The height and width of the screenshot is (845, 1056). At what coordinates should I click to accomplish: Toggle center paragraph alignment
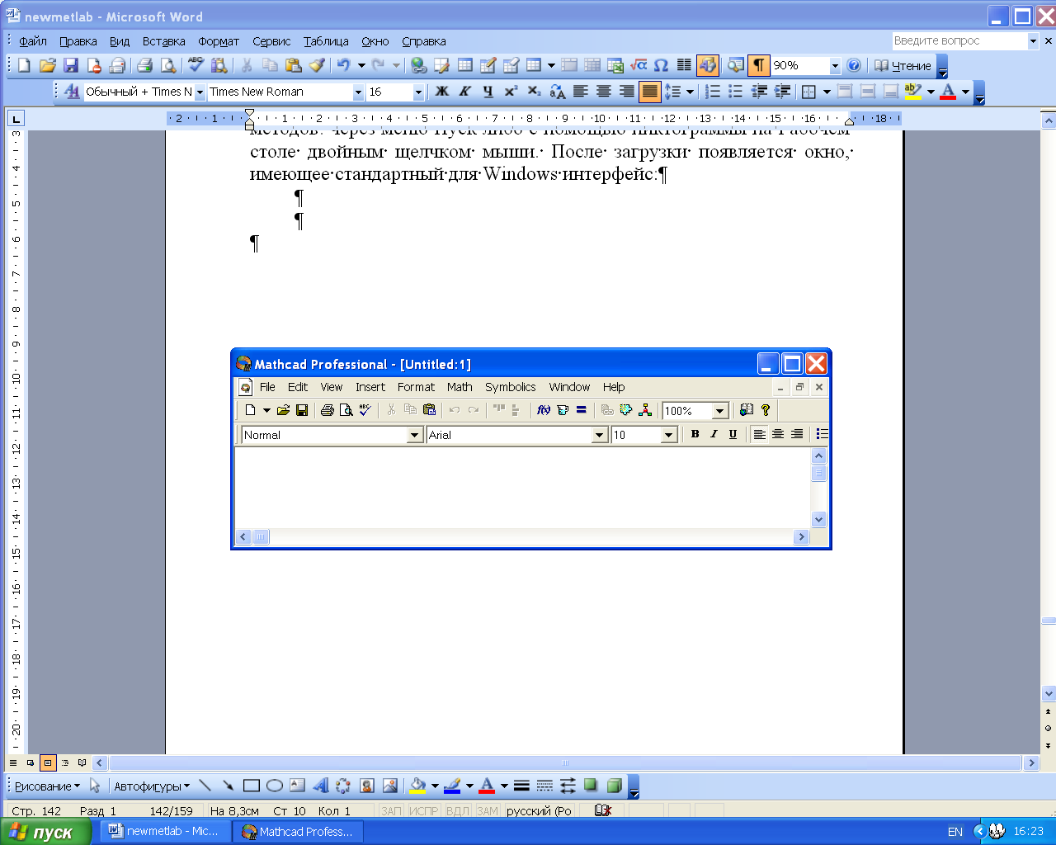coord(604,92)
